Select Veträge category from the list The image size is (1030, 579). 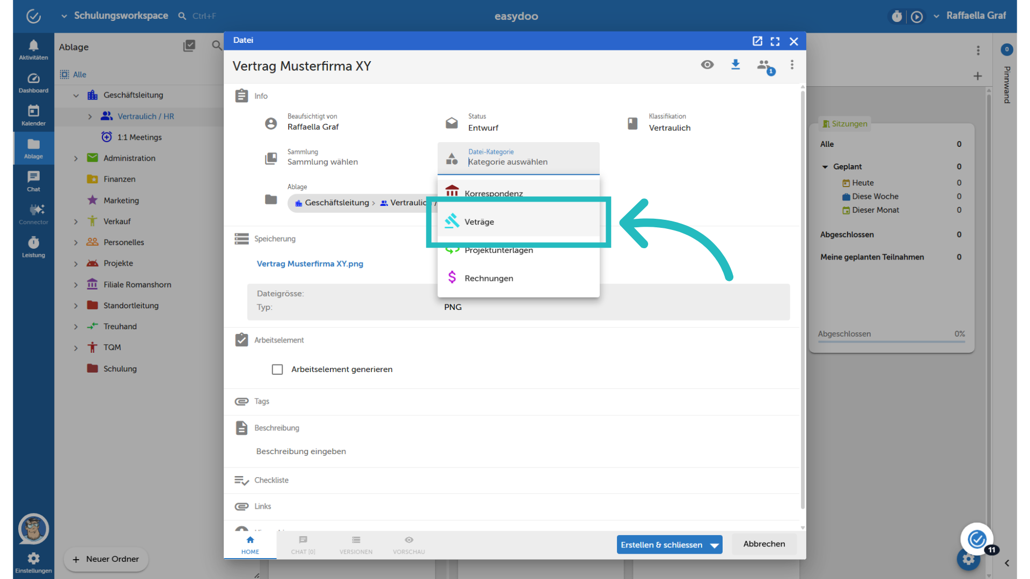(518, 222)
